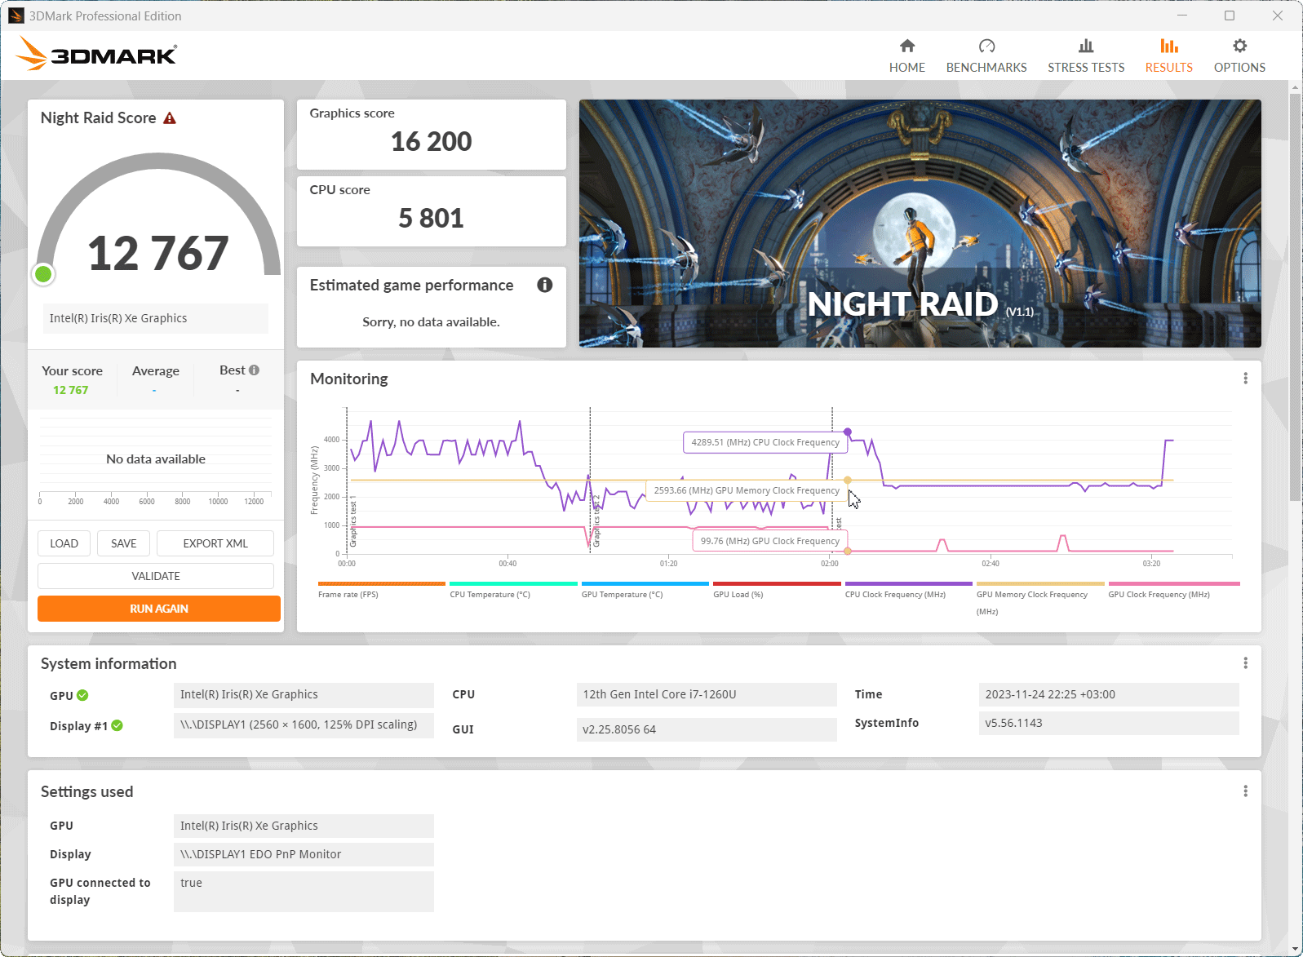
Task: Select the CPU field 12th Gen Intel Core i7-1260U
Action: click(707, 694)
